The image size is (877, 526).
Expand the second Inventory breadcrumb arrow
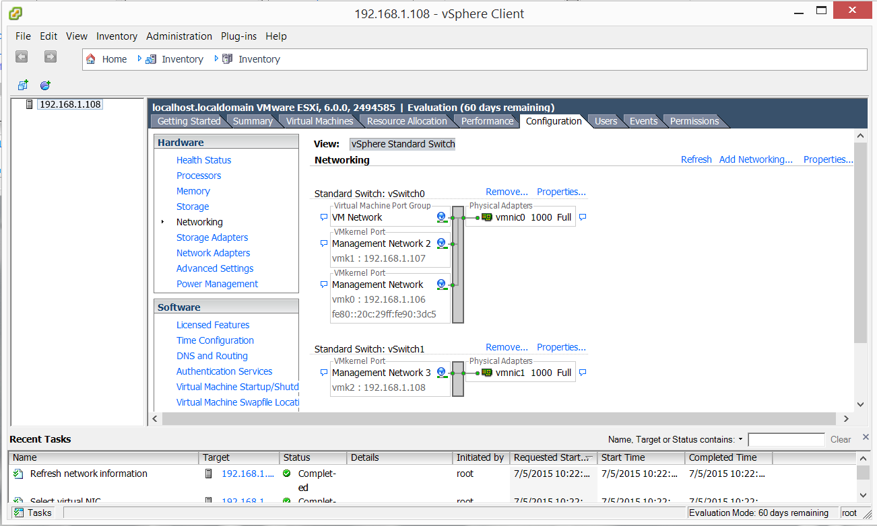(216, 59)
